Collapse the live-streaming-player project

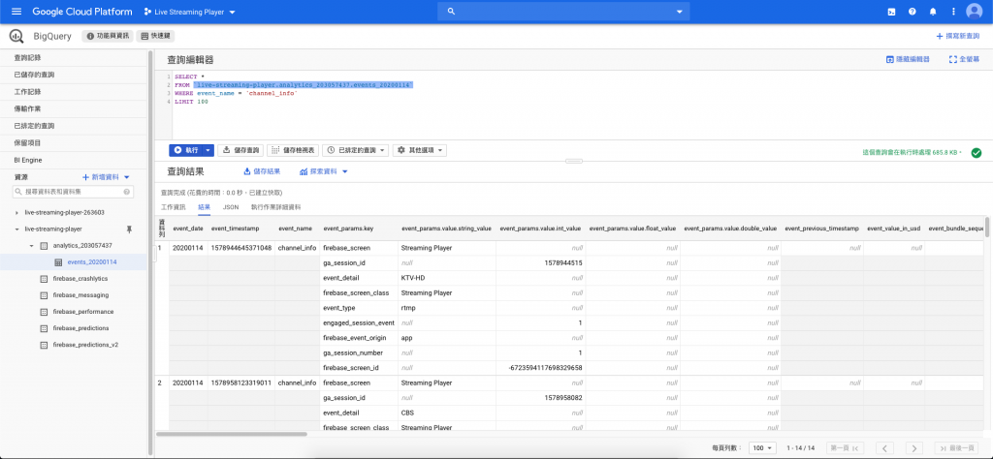pos(17,229)
